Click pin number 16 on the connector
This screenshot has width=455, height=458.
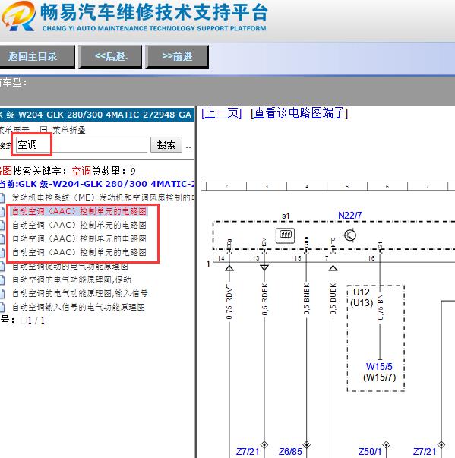tap(371, 258)
